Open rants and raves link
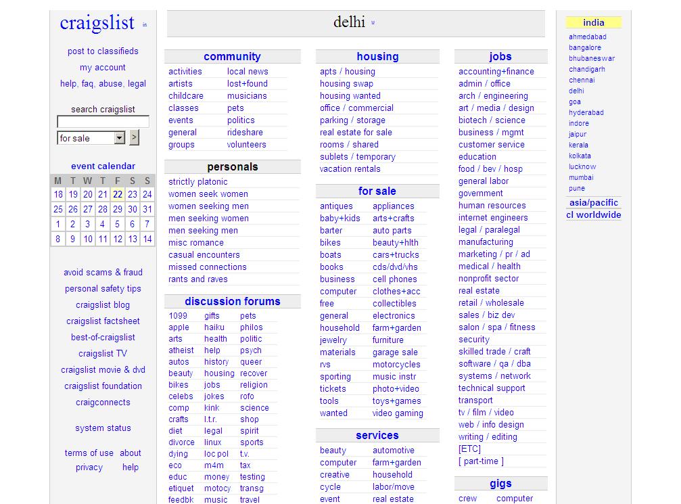Screen dimensions: 681x504 pyautogui.click(x=197, y=279)
